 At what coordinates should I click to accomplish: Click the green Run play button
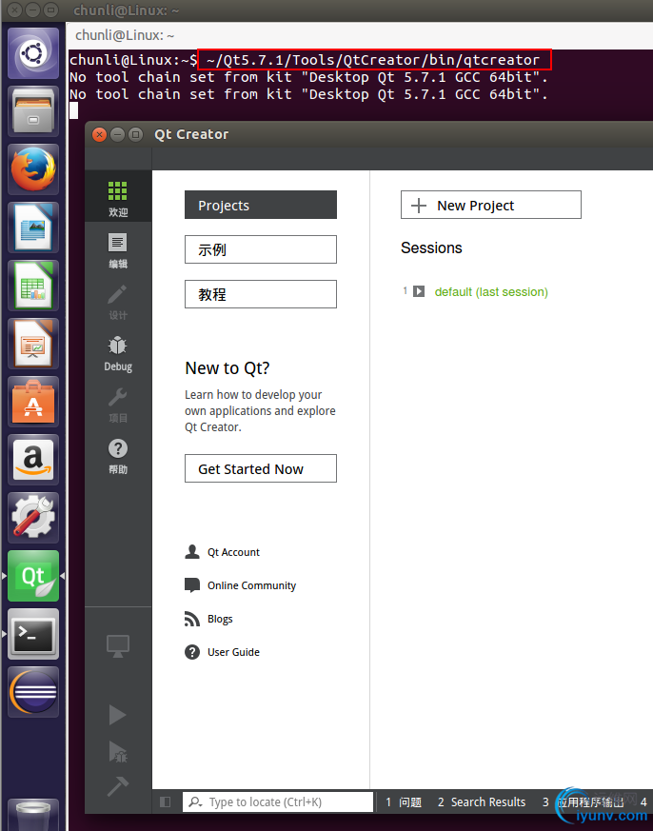[x=117, y=715]
